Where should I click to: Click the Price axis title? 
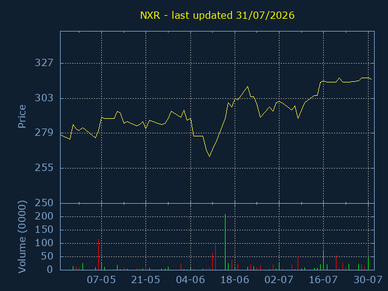[x=22, y=116]
